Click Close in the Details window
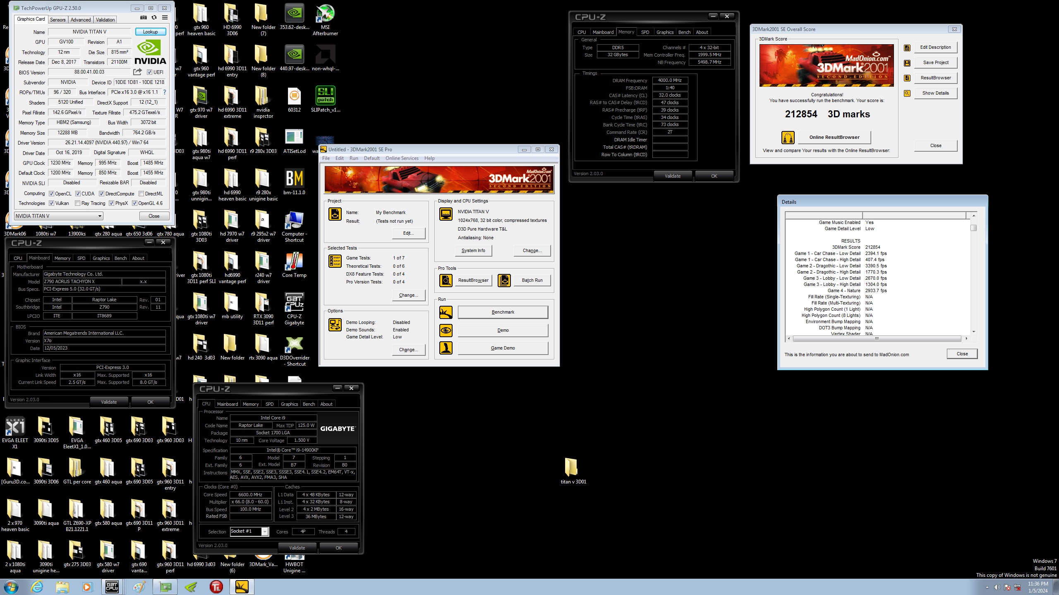Viewport: 1059px width, 595px height. coord(962,354)
